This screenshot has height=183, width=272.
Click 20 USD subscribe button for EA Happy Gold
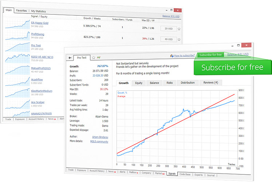169,29
